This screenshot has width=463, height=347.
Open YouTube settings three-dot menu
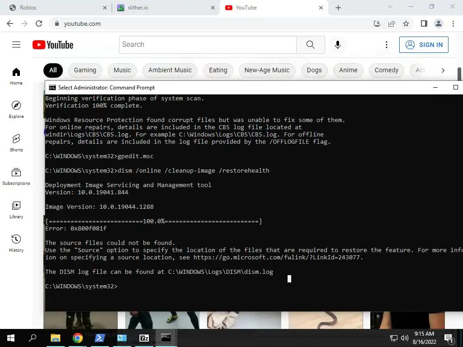386,45
